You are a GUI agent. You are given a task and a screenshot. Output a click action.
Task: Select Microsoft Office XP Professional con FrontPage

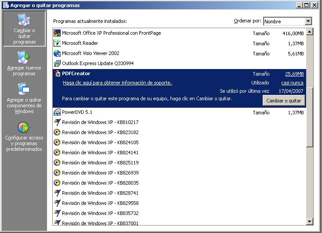click(179, 33)
